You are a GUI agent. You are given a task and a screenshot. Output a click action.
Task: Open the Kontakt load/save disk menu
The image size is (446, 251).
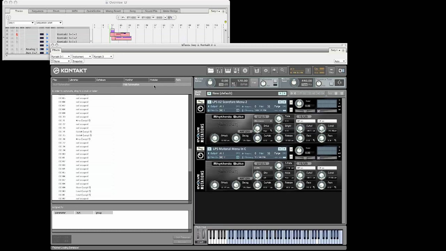pos(257,70)
